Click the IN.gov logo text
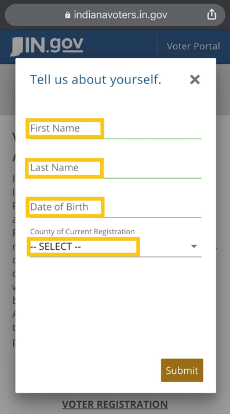 54,45
